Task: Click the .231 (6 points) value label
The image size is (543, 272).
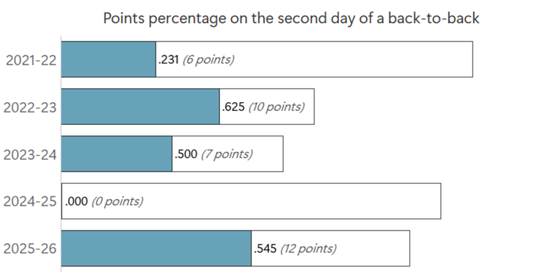Action: 196,59
